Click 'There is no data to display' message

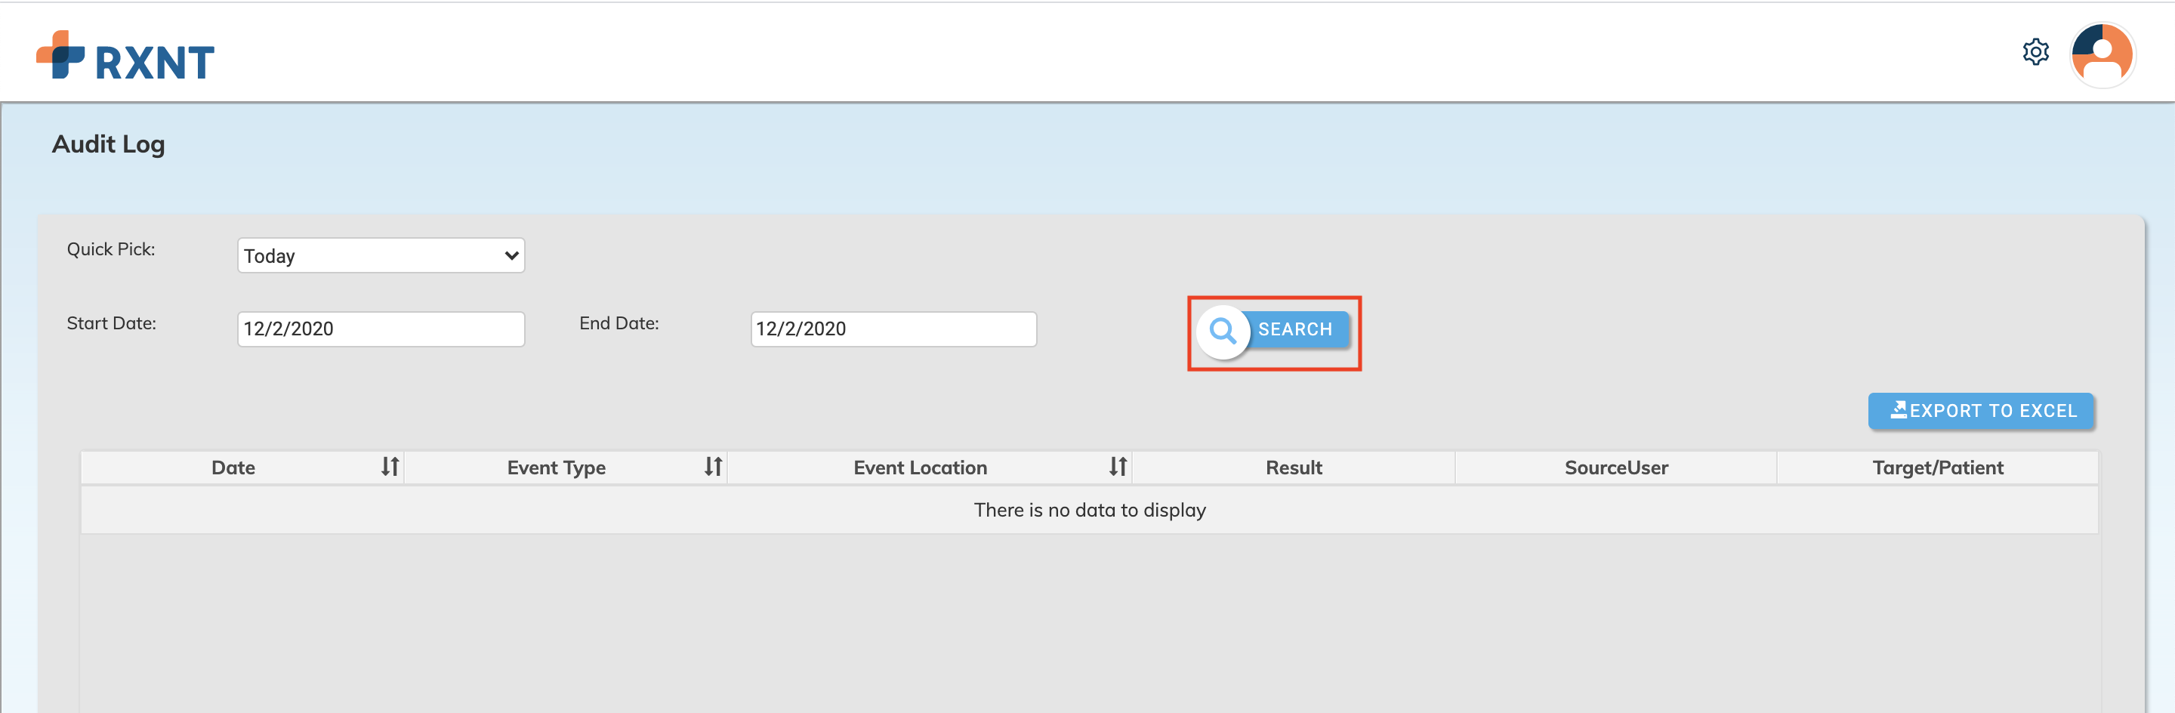click(x=1089, y=509)
